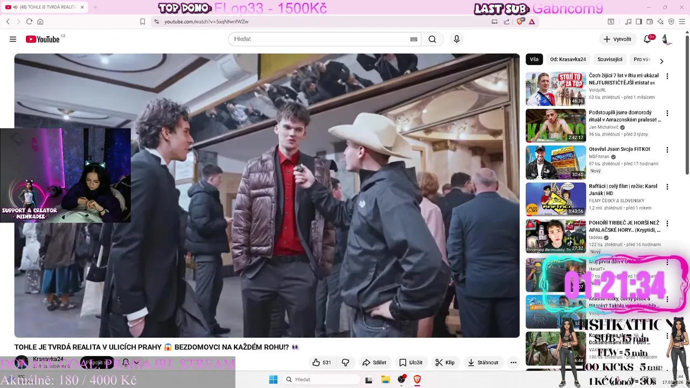Click the Stáhnout download button
The width and height of the screenshot is (690, 388).
[483, 363]
